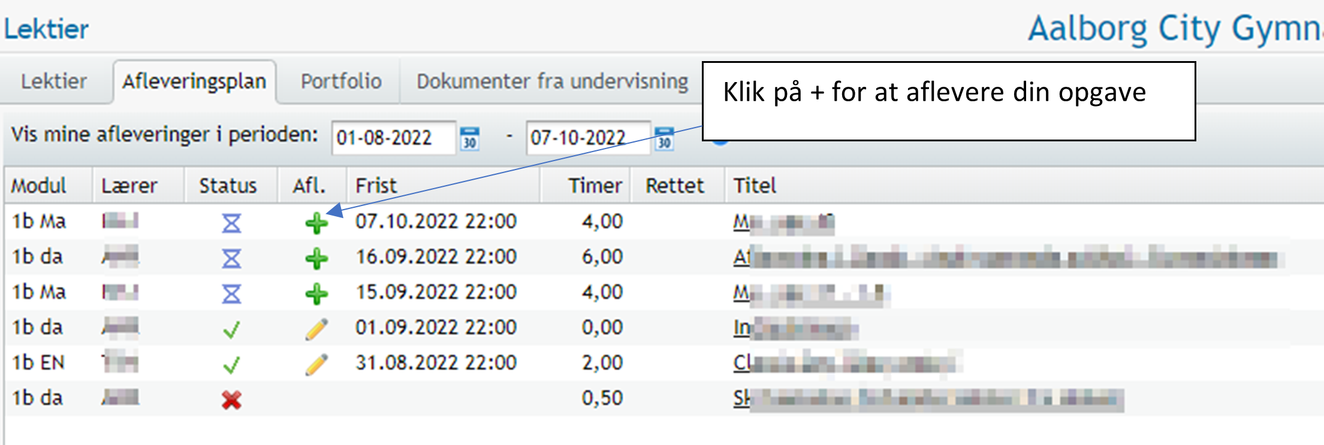Open the Portfolio tab
1324x445 pixels.
[x=341, y=81]
